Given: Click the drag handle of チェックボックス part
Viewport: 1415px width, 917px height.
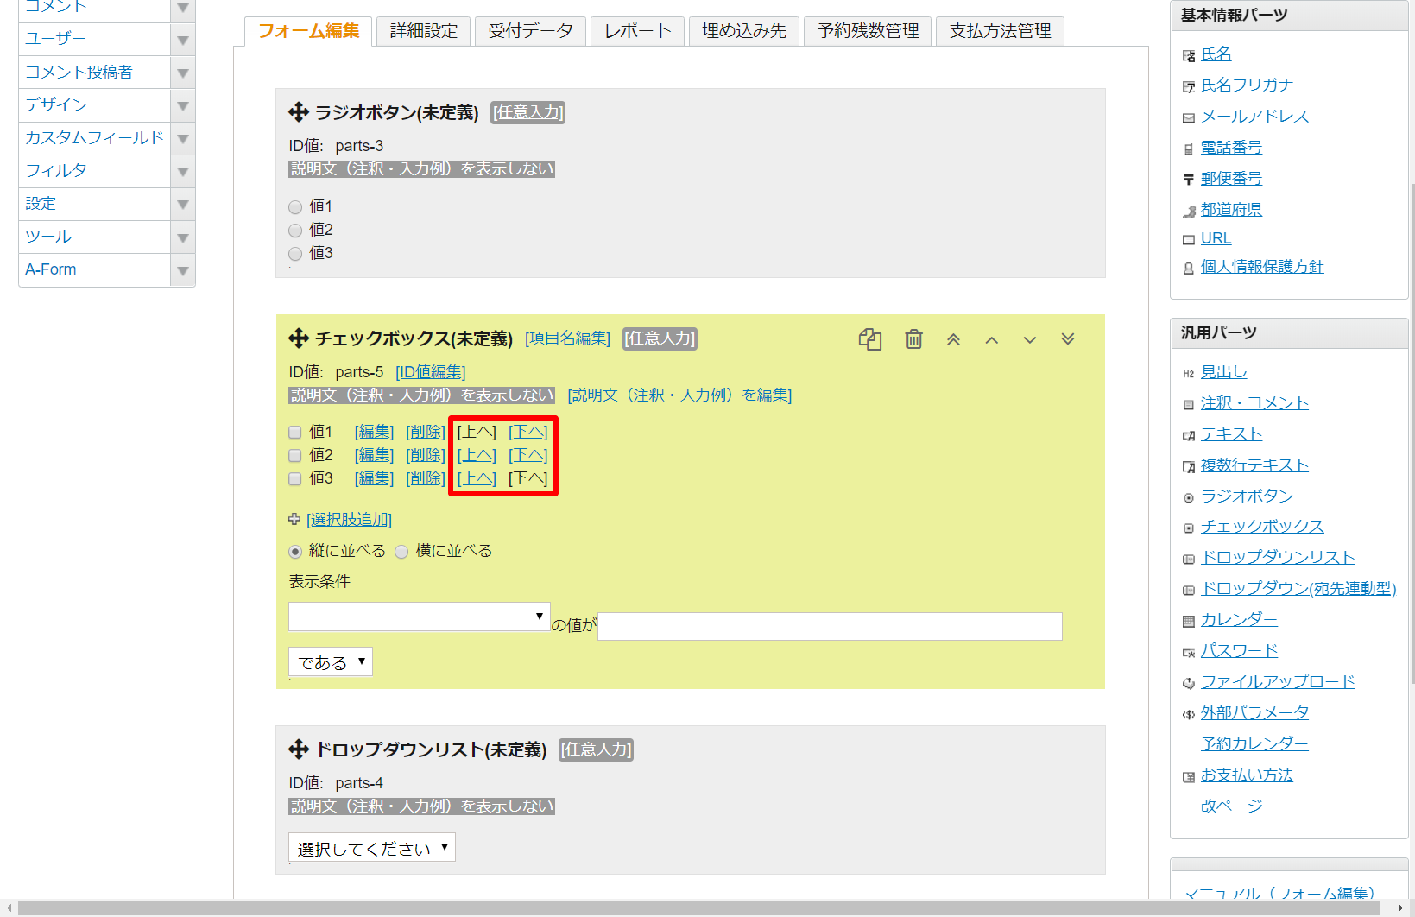Looking at the screenshot, I should [x=299, y=338].
